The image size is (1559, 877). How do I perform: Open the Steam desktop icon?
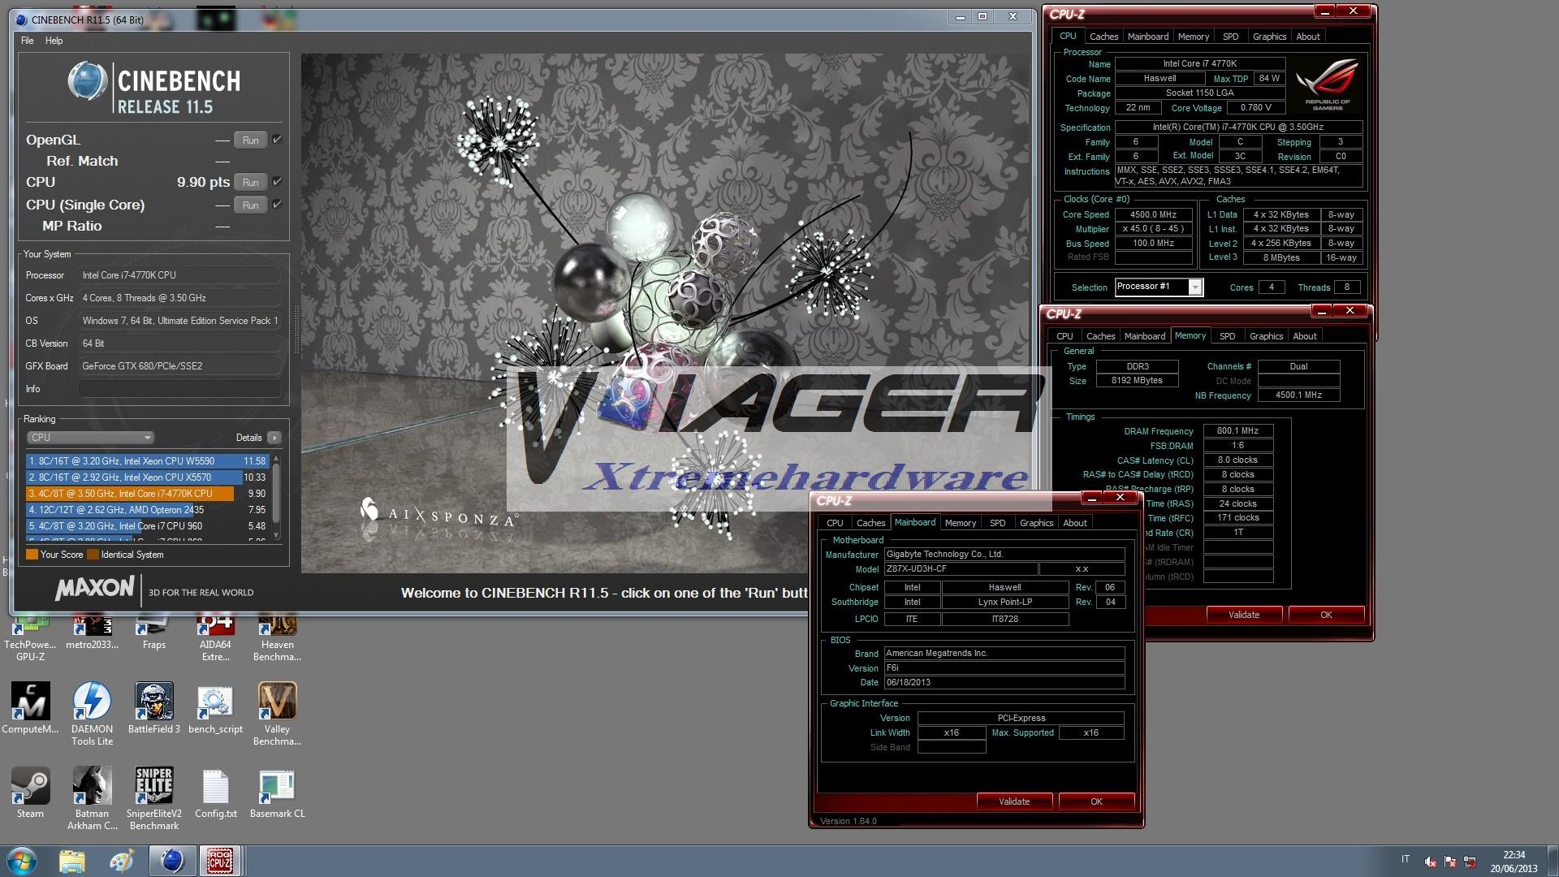pos(30,786)
